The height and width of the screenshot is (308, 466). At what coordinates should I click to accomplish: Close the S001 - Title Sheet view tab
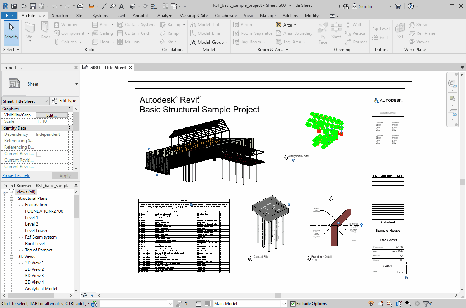pos(131,67)
